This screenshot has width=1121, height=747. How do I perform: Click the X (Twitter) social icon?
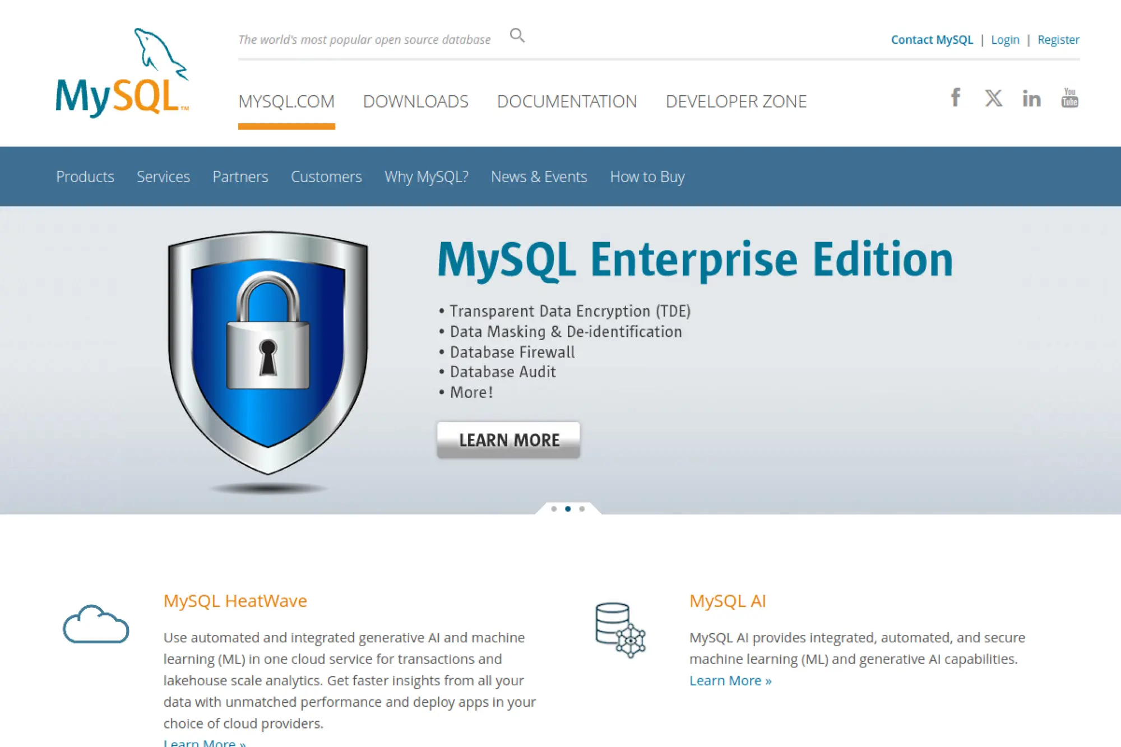click(993, 98)
